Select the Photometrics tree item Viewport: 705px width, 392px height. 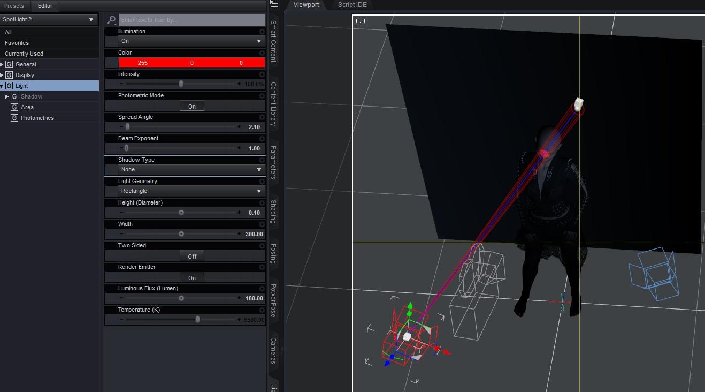37,118
